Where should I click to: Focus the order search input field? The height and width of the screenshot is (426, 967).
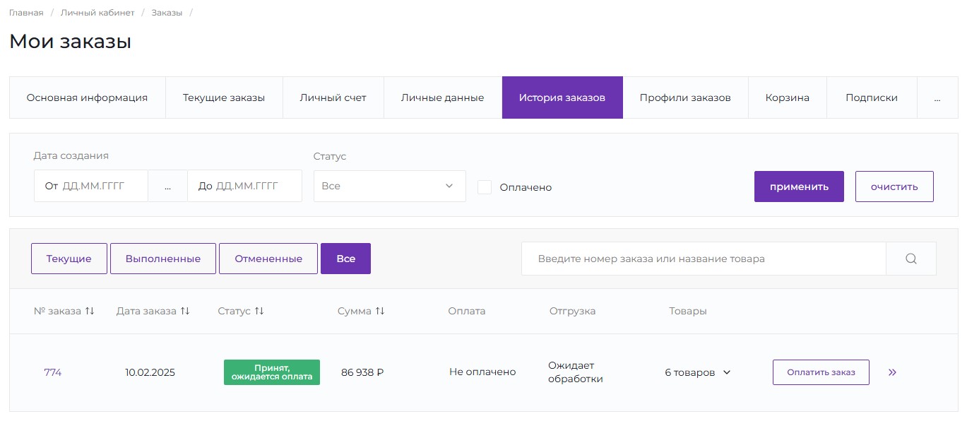[703, 259]
